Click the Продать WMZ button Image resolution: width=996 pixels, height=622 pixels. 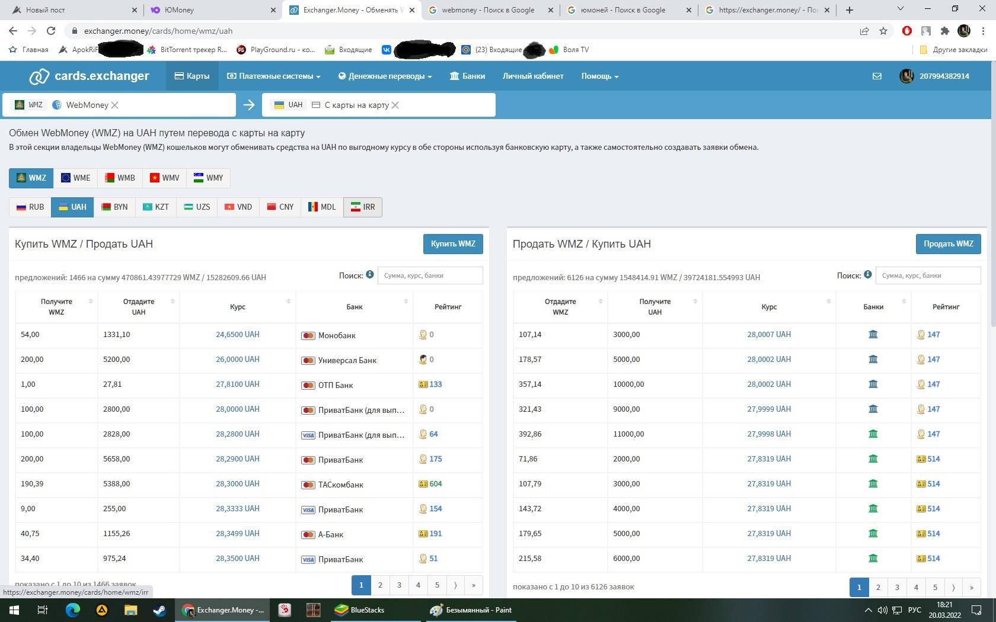coord(948,243)
